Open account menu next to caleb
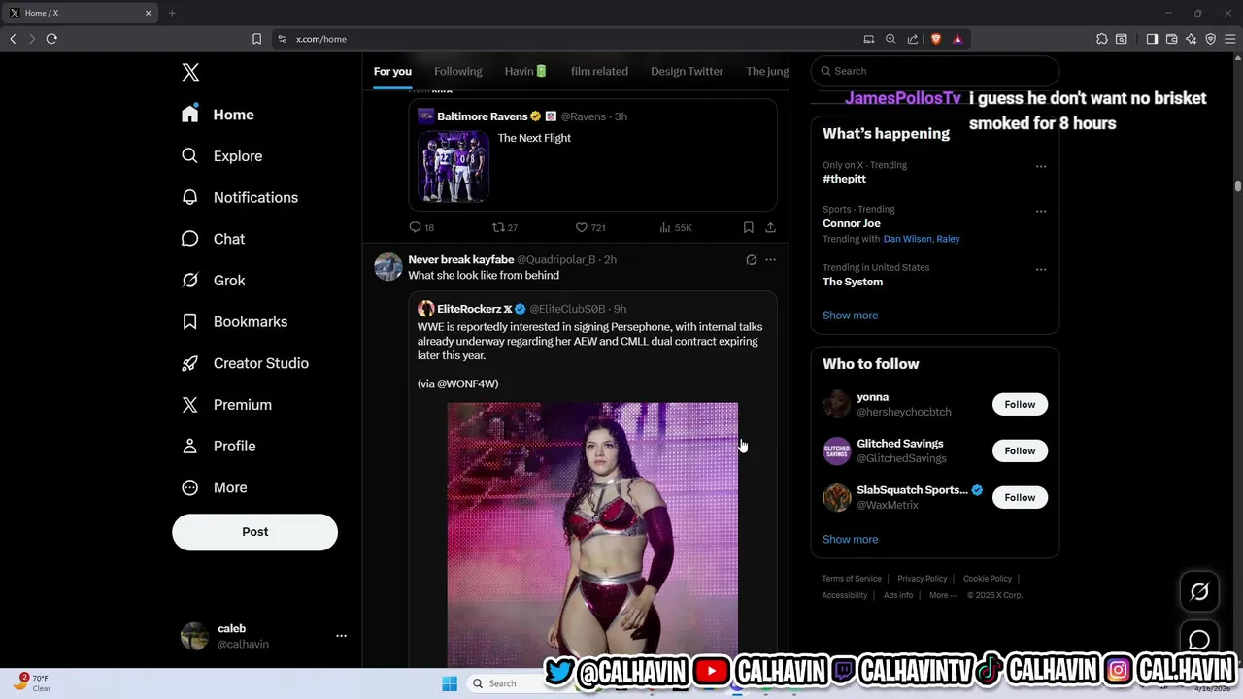 (x=341, y=636)
